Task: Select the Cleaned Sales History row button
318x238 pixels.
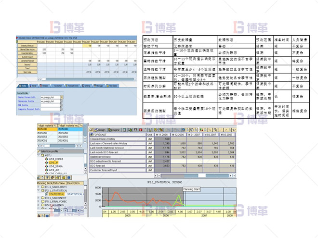Action: [28, 50]
